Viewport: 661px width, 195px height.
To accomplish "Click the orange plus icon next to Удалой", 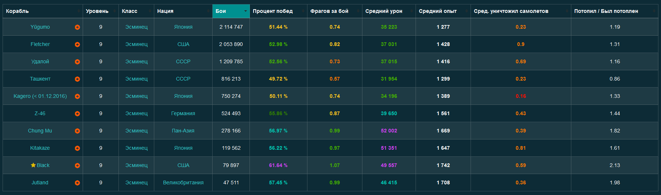I will coord(77,62).
